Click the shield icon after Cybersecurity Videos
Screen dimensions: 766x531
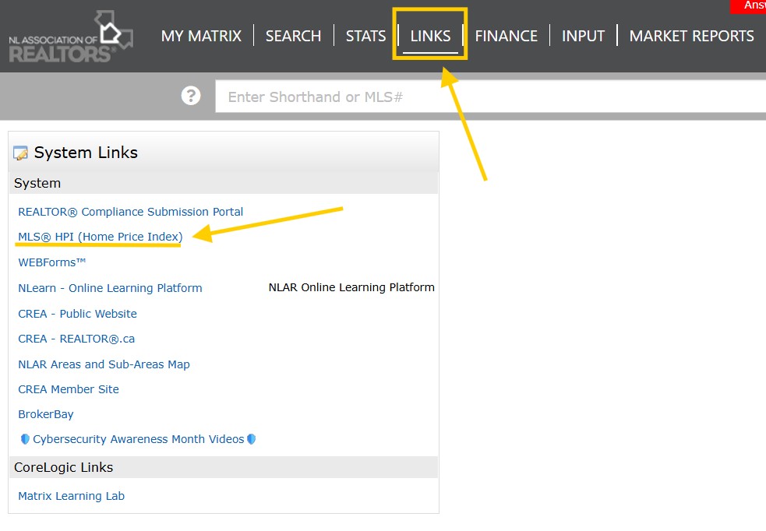(252, 439)
